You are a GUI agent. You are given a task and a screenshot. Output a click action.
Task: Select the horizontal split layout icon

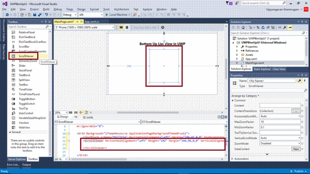[222, 117]
